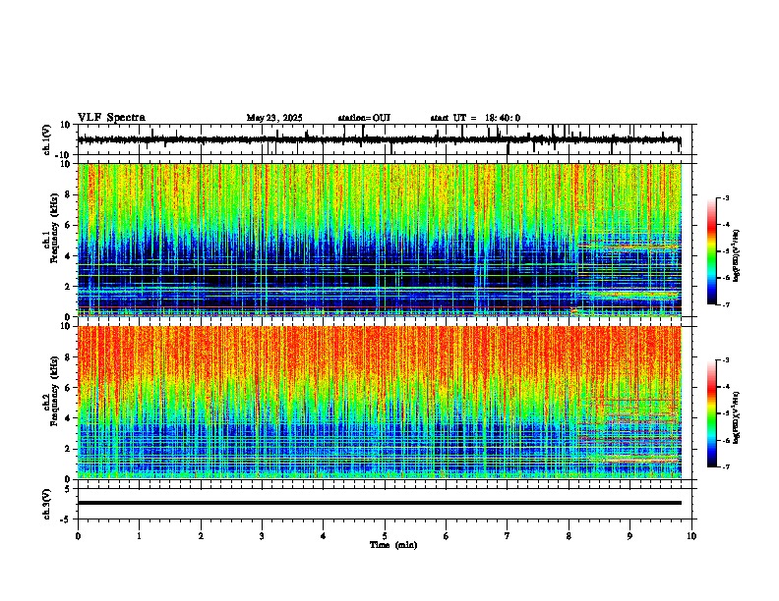Click the ch.2 spectrogram "8" kHz tick label

coord(69,357)
